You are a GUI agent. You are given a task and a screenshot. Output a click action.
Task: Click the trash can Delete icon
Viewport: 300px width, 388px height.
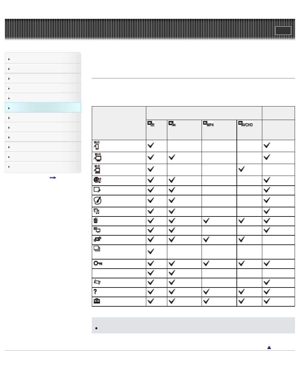[x=96, y=221]
